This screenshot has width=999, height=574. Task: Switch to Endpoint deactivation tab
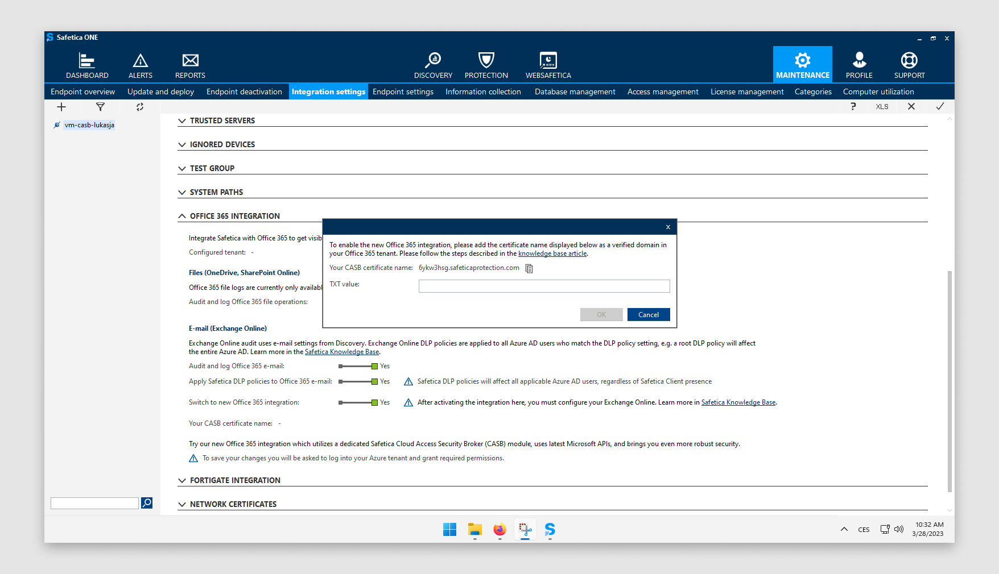click(244, 91)
